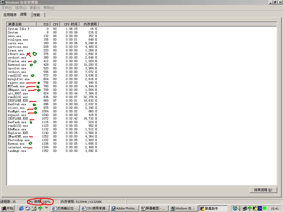Click the green square tray icon
The image size is (283, 212).
coord(264,208)
